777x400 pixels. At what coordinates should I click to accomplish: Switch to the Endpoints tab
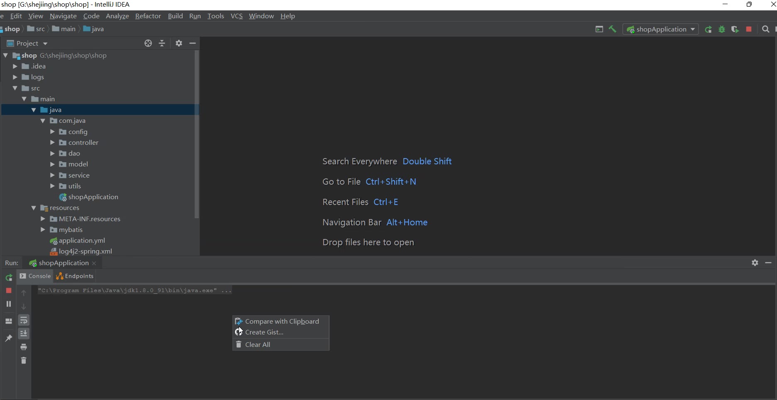click(x=75, y=276)
